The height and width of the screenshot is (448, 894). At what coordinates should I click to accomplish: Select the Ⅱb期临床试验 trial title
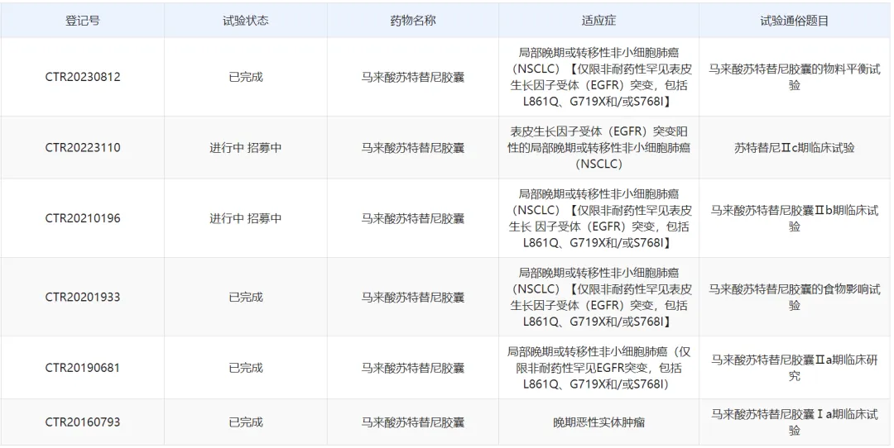(x=794, y=218)
